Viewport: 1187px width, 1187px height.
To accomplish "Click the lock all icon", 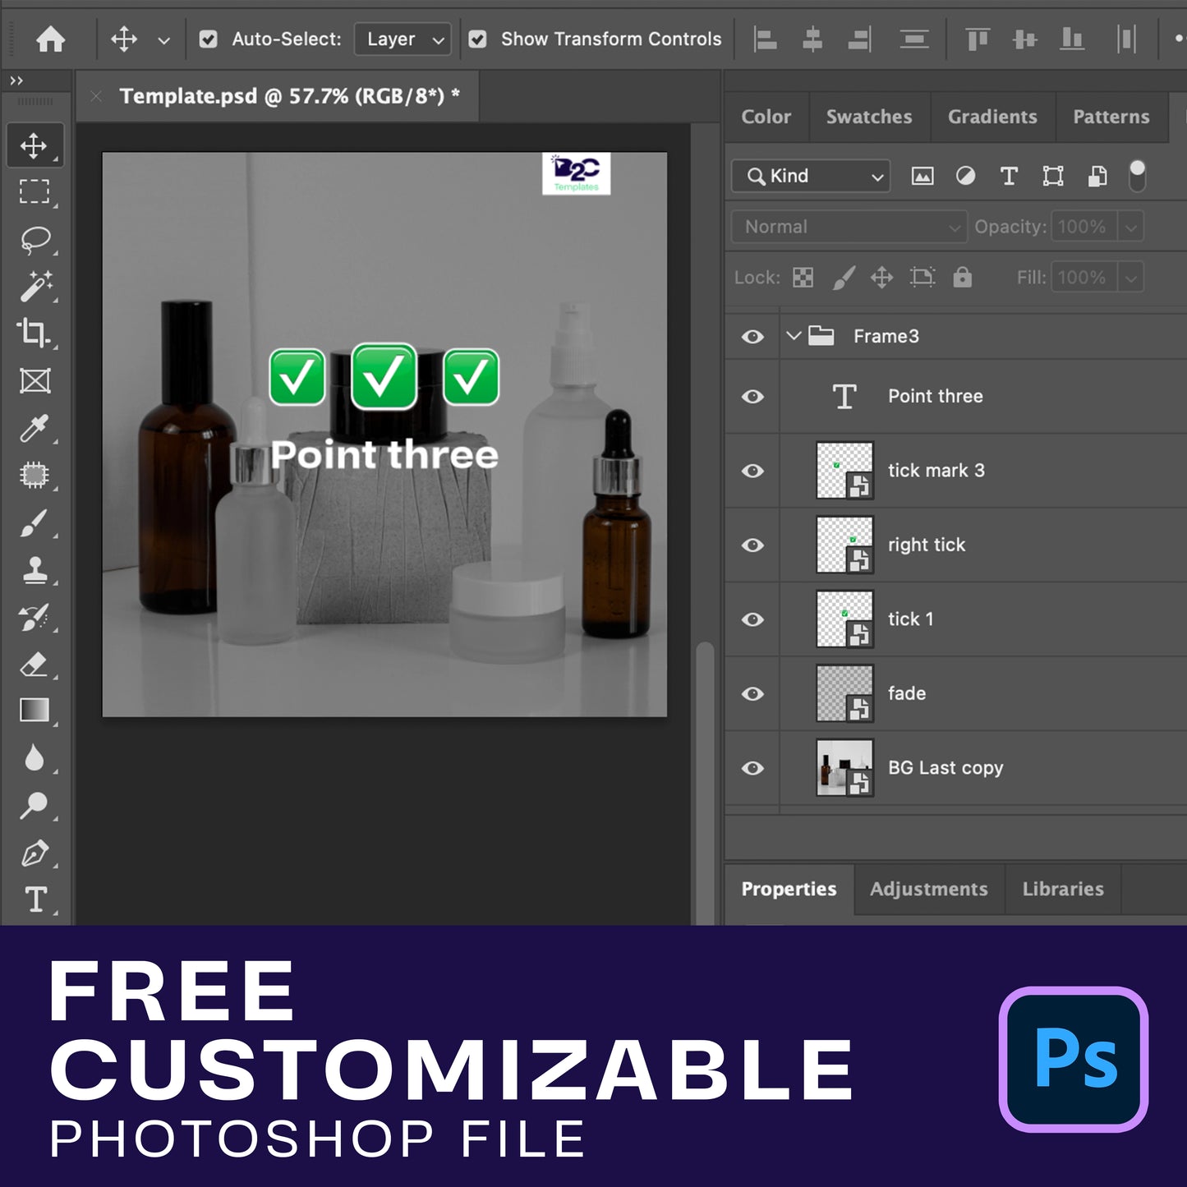I will [x=962, y=278].
